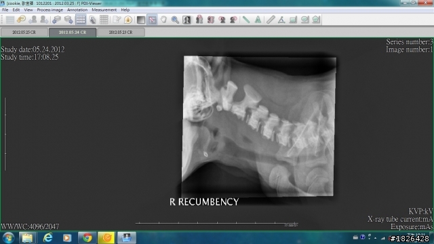Image resolution: width=434 pixels, height=244 pixels.
Task: Open the image information icon
Action: pyautogui.click(x=128, y=20)
